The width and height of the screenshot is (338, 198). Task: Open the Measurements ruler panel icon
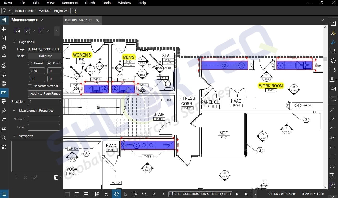coord(4,93)
